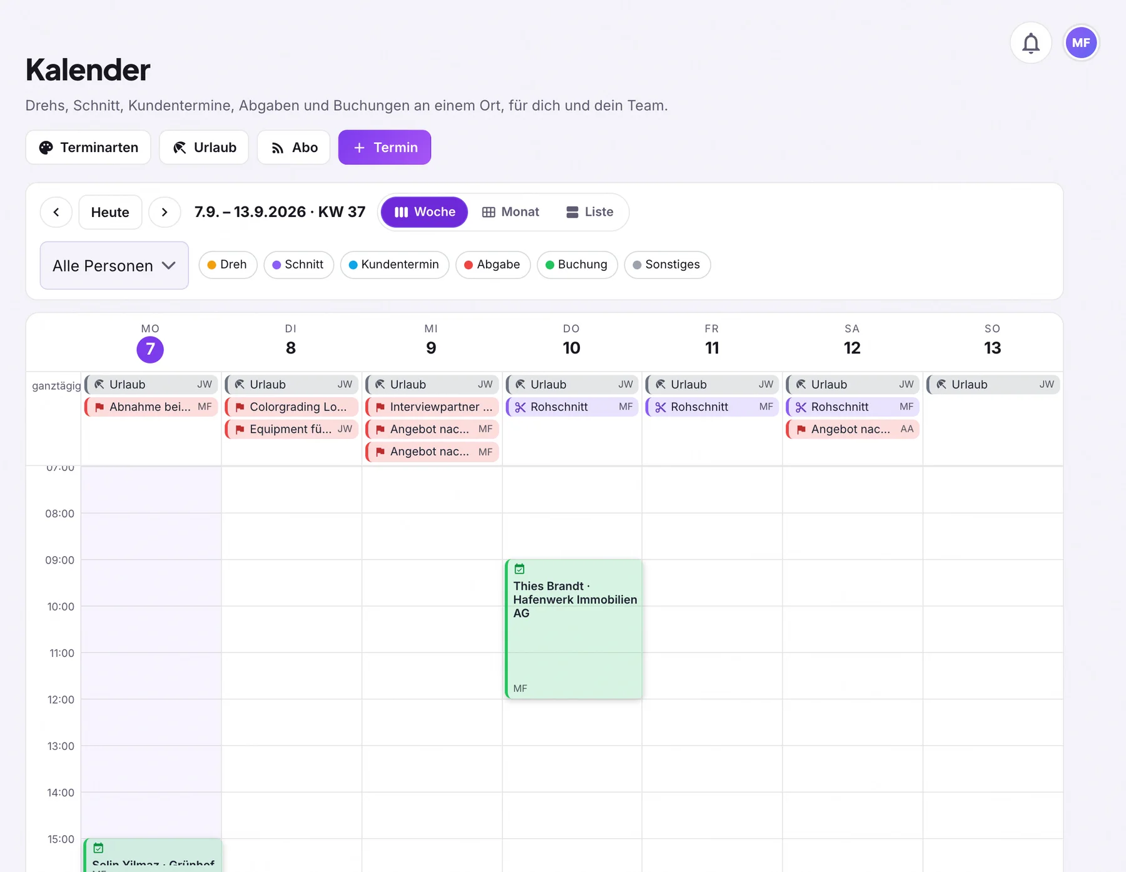1126x872 pixels.
Task: Open the Abo subscription button
Action: point(294,148)
